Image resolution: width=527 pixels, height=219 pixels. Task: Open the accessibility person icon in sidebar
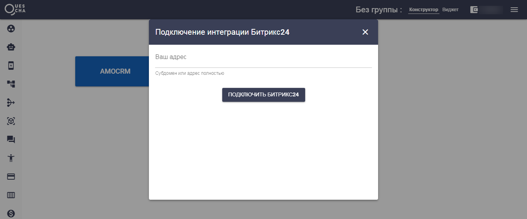pyautogui.click(x=11, y=158)
